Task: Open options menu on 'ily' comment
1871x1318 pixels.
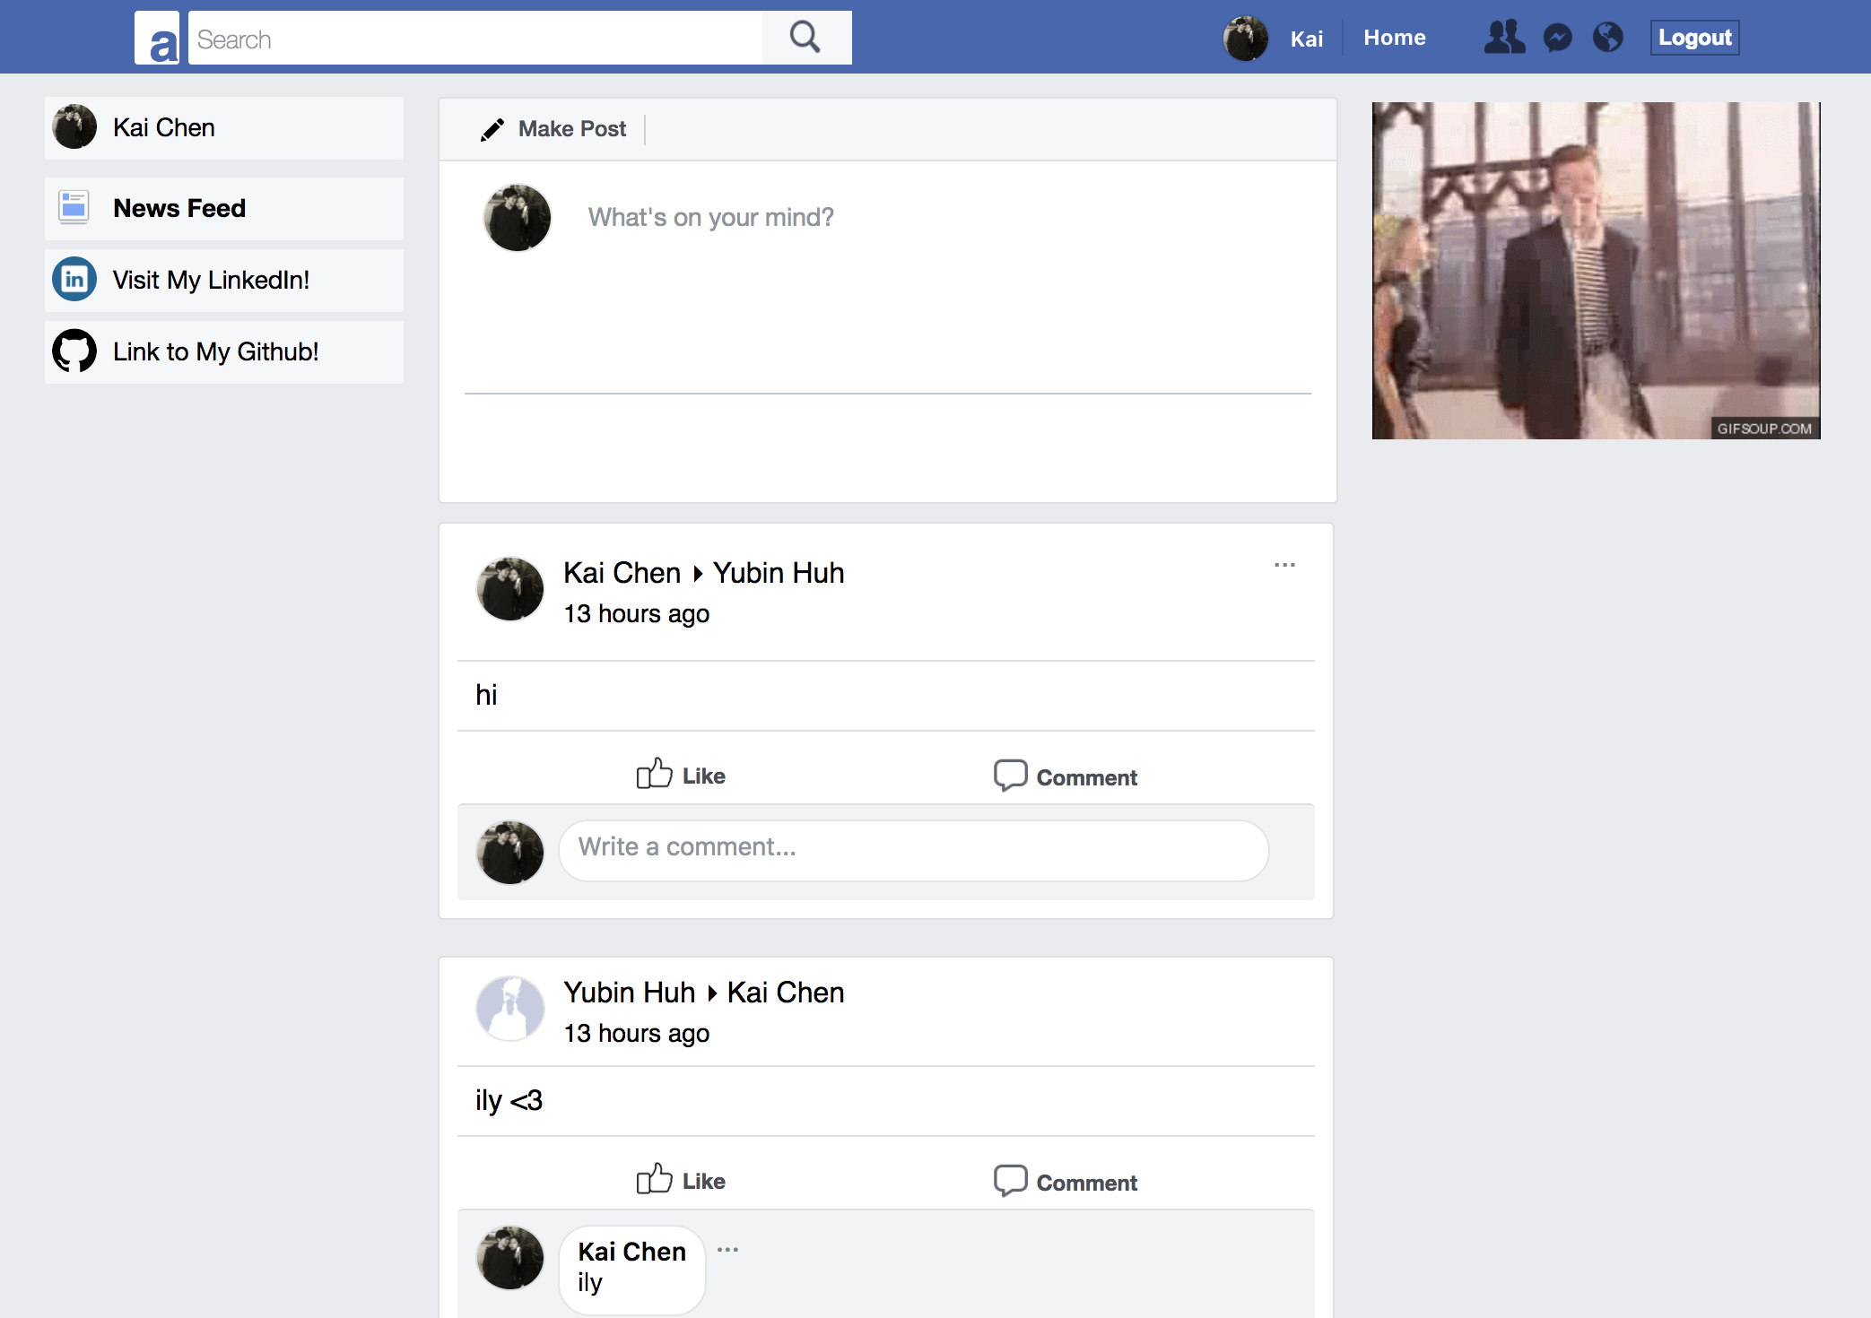Action: [x=727, y=1250]
